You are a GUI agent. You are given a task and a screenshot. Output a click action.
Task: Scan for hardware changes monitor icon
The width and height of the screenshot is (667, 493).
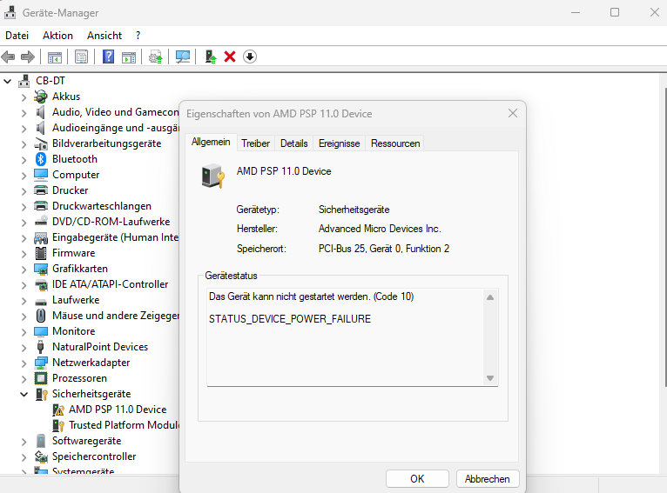pyautogui.click(x=183, y=57)
